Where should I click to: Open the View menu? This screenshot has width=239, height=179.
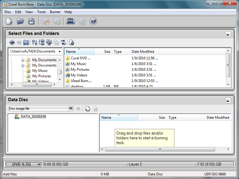click(29, 12)
